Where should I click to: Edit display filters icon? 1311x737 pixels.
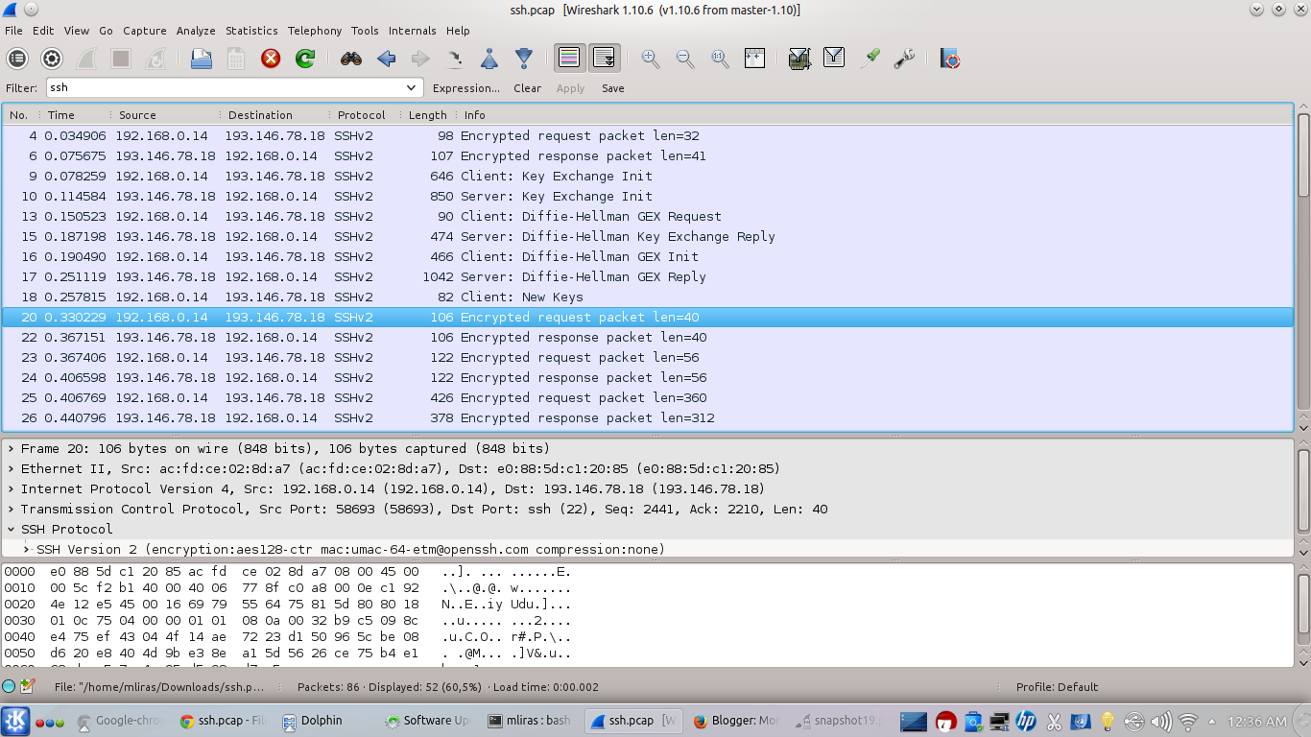(x=834, y=59)
